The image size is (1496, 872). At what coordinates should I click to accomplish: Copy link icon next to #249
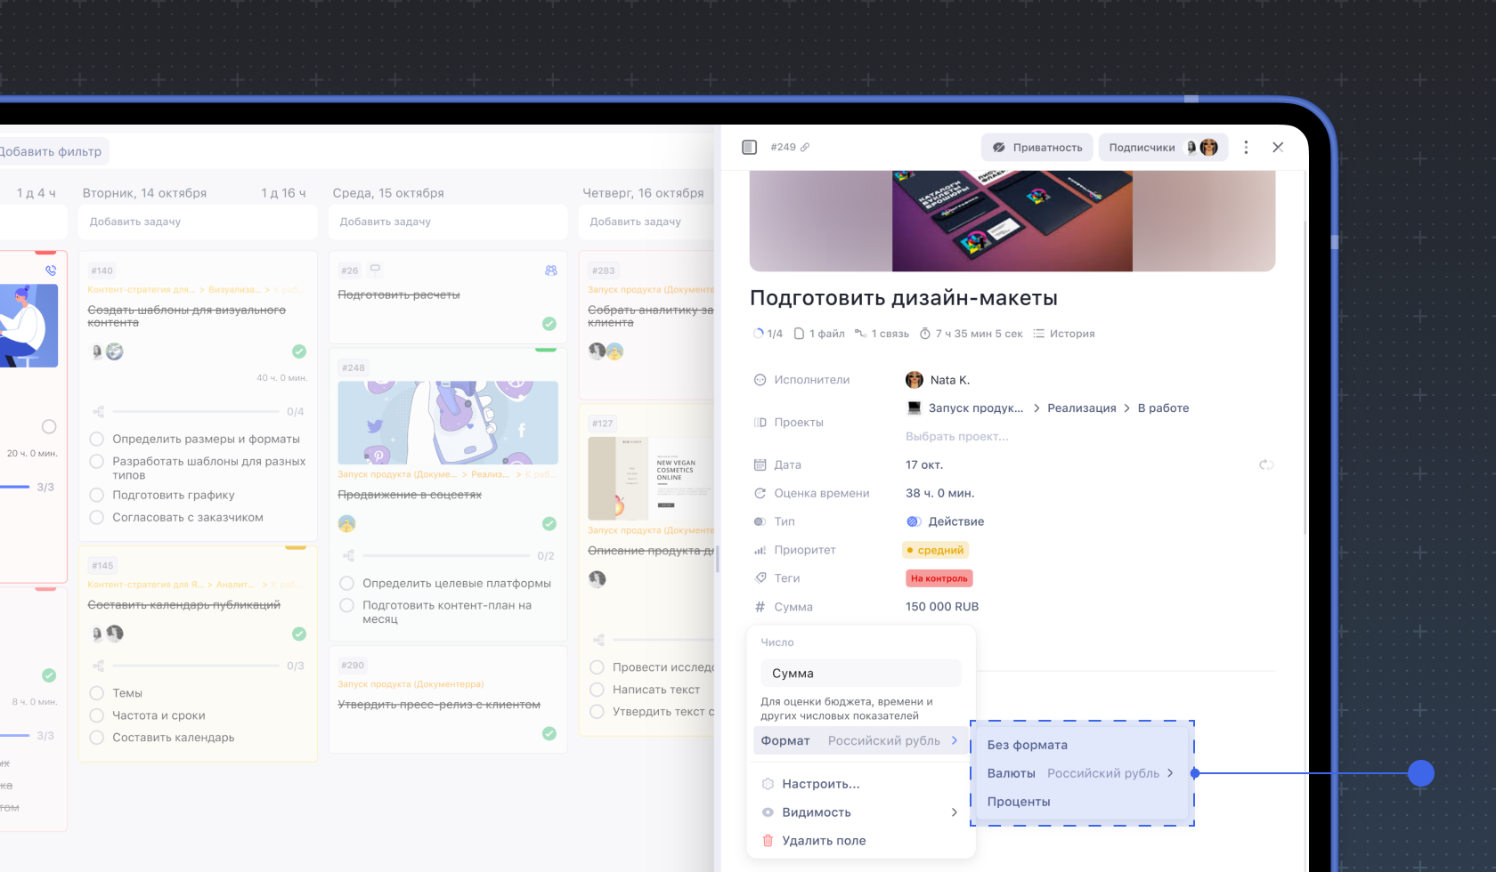click(x=805, y=148)
